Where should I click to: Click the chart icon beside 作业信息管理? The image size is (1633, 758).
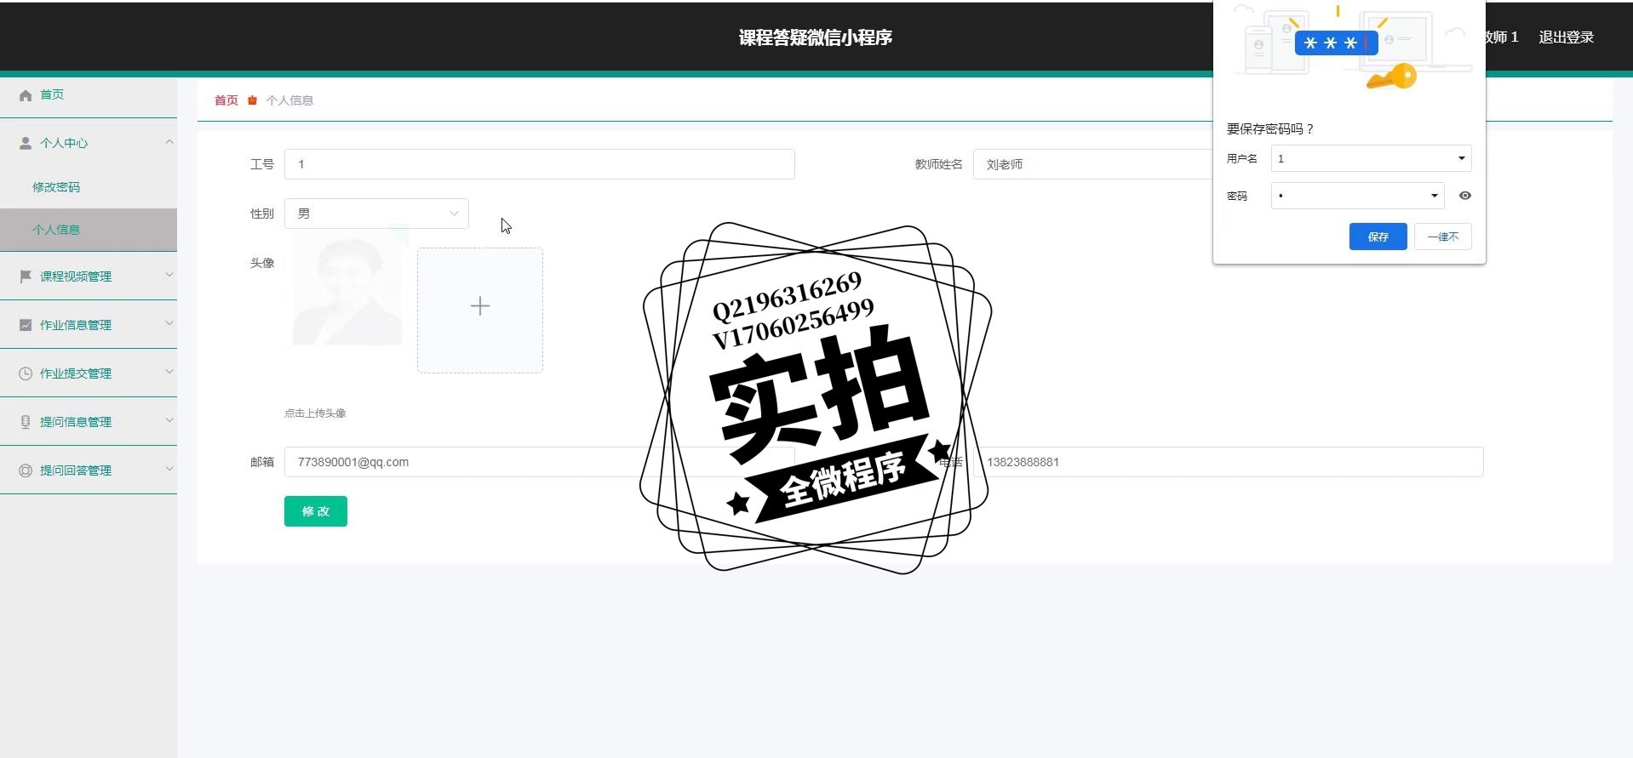tap(26, 325)
